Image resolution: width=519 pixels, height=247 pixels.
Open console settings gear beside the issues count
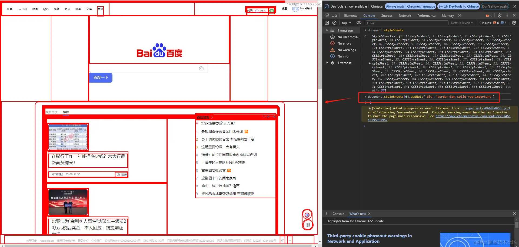[514, 23]
